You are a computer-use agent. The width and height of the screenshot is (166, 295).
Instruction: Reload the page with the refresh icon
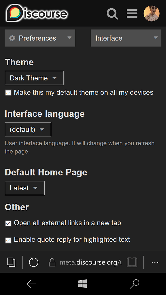click(33, 262)
